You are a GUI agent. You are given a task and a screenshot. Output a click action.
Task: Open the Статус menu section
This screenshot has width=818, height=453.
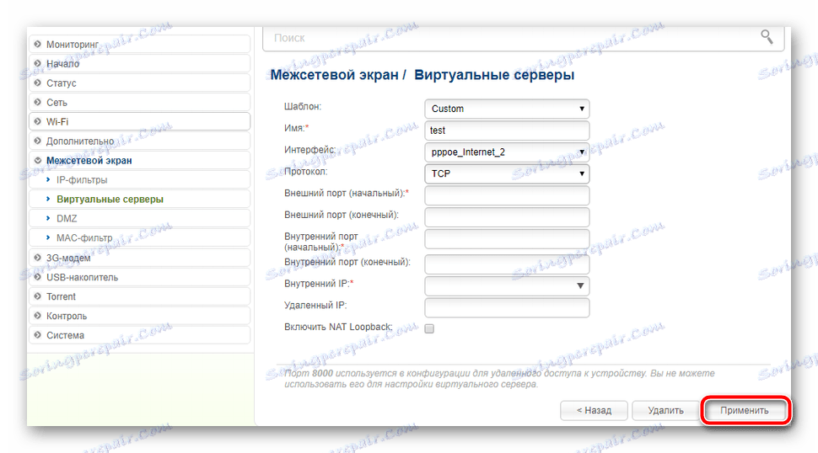139,83
